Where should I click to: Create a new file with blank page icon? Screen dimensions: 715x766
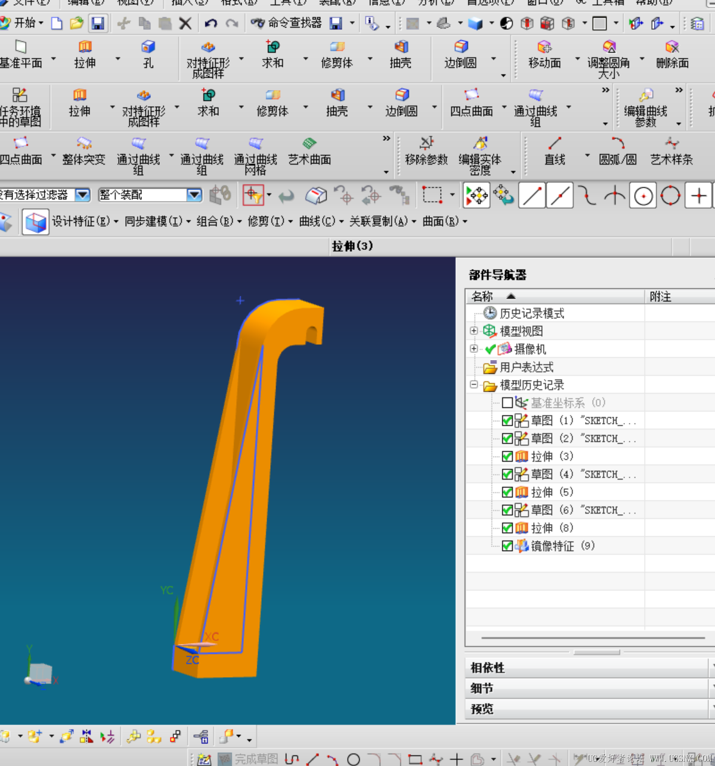[57, 23]
